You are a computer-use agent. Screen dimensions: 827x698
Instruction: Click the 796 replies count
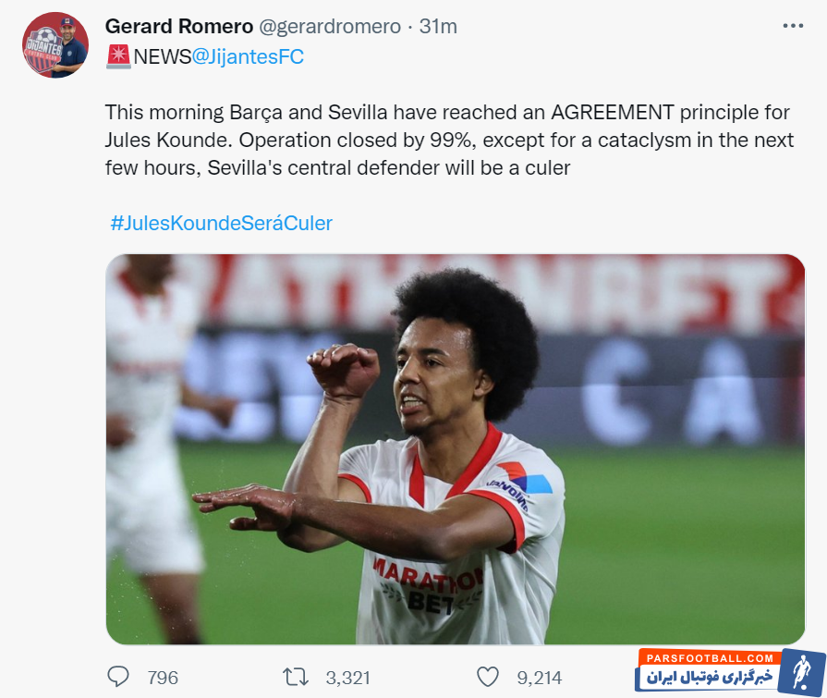coord(163,678)
